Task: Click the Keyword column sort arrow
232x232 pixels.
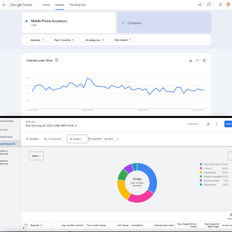Action: pos(41,225)
